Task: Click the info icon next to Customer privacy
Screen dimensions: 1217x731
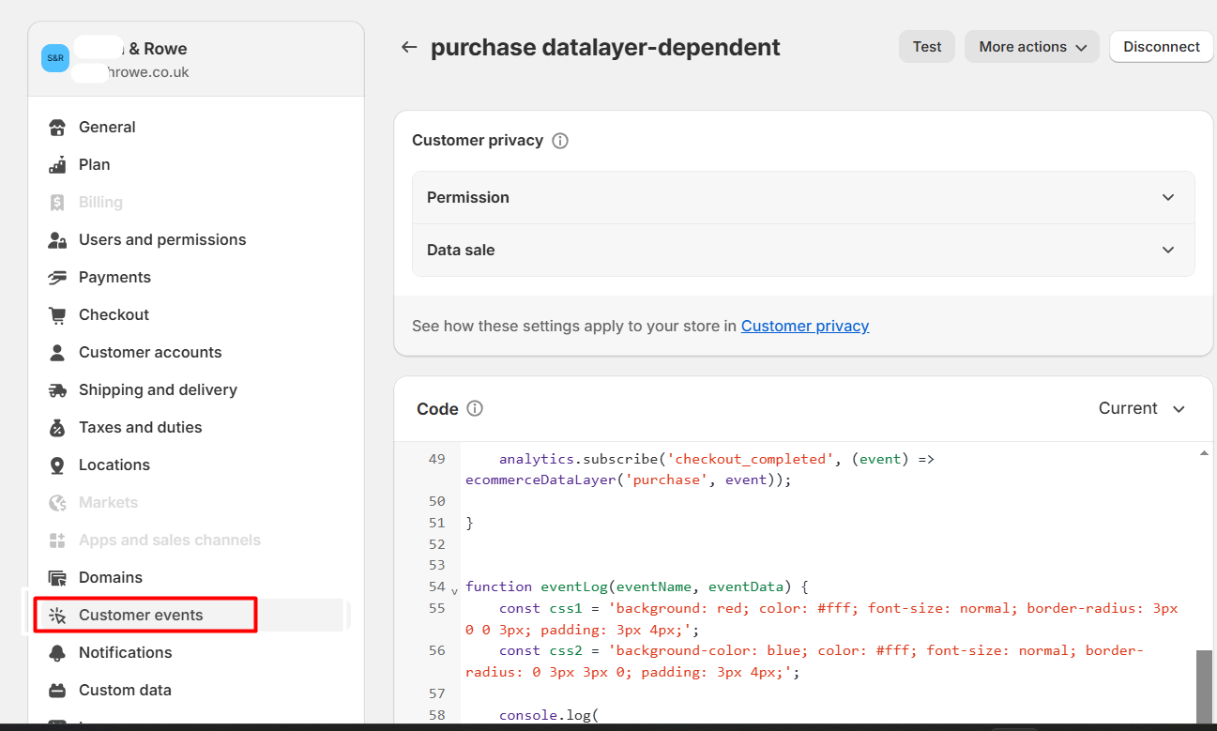Action: (x=560, y=141)
